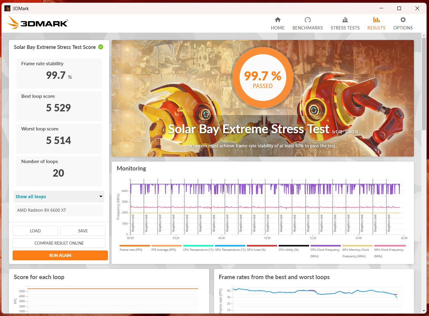The image size is (429, 316).
Task: Click the 10:00 time label on Monitoring chart
Action: [267, 238]
